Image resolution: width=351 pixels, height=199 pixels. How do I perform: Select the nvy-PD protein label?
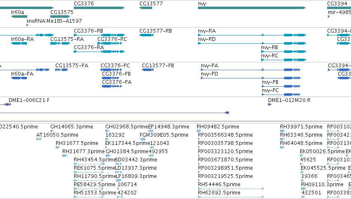(x=210, y=74)
